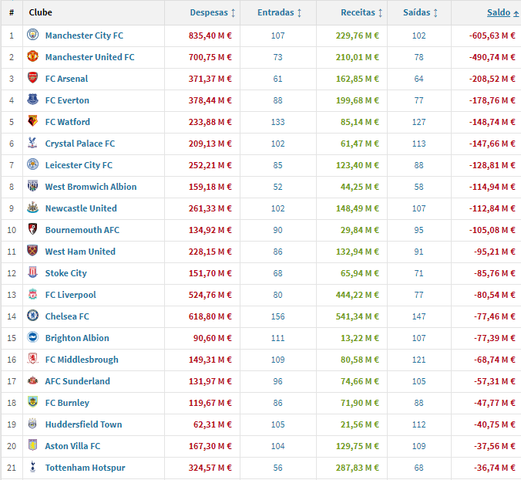
Task: Open the Leicester City FC club link
Action: tap(79, 165)
